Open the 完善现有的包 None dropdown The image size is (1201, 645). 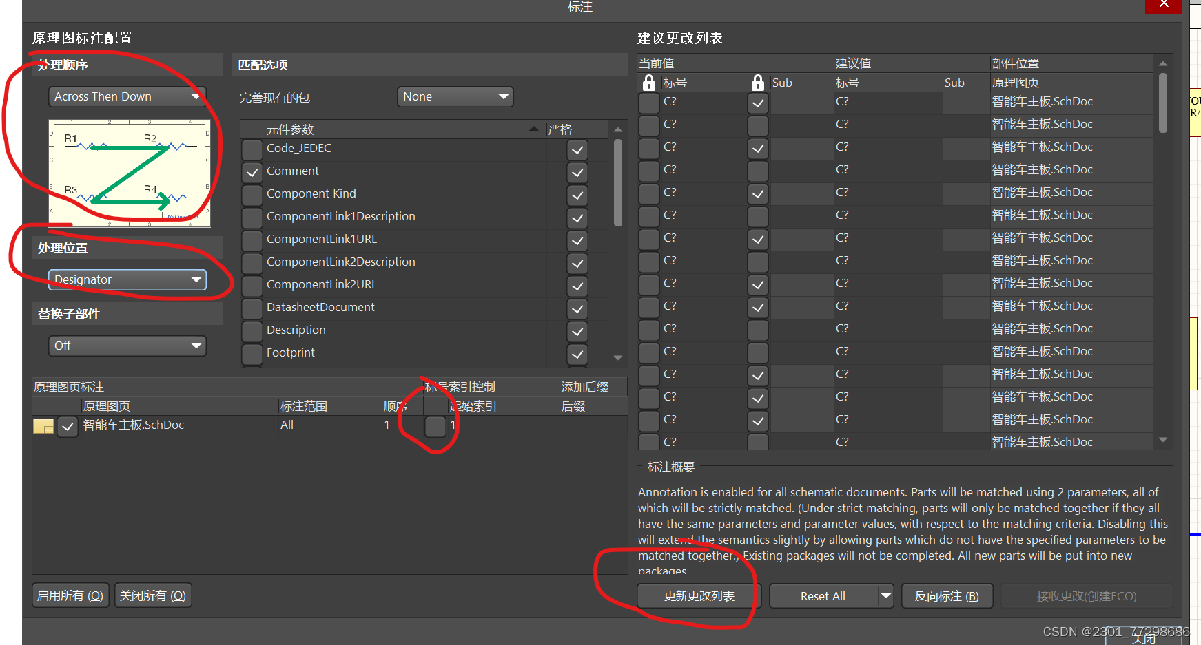[x=455, y=96]
